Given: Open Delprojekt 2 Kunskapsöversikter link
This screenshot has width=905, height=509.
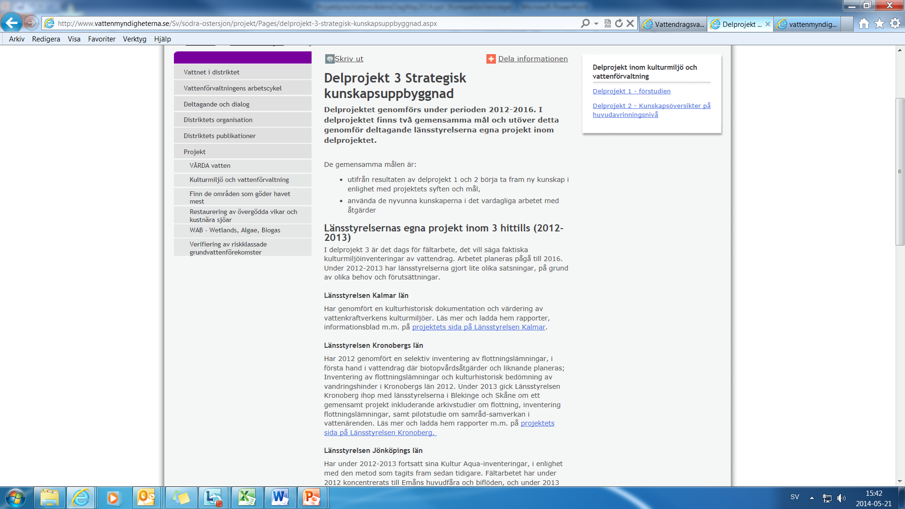Looking at the screenshot, I should pyautogui.click(x=651, y=110).
